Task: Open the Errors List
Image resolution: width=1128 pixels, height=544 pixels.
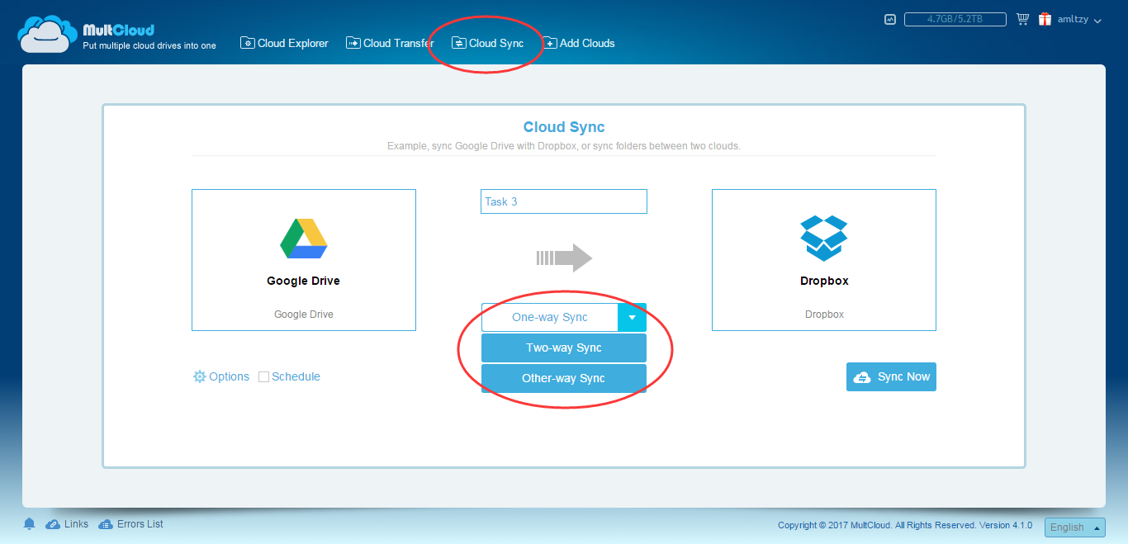Action: [130, 523]
